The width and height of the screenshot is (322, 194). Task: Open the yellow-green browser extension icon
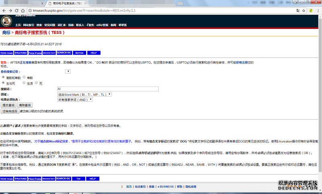coord(311,11)
